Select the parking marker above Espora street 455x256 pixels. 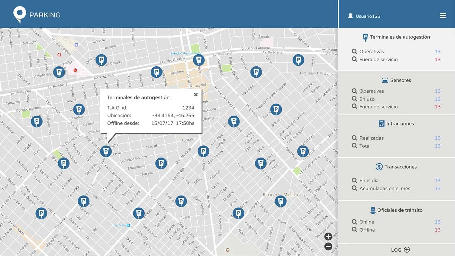coord(79,110)
